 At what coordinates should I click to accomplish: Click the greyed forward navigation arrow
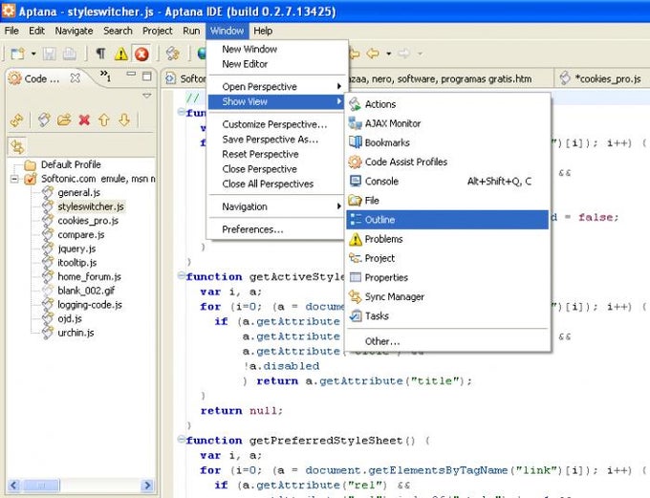point(403,54)
